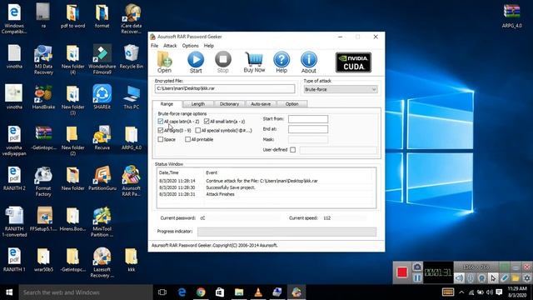Open Microsoft Store from taskbar
The height and width of the screenshot is (300, 533).
pyautogui.click(x=220, y=292)
